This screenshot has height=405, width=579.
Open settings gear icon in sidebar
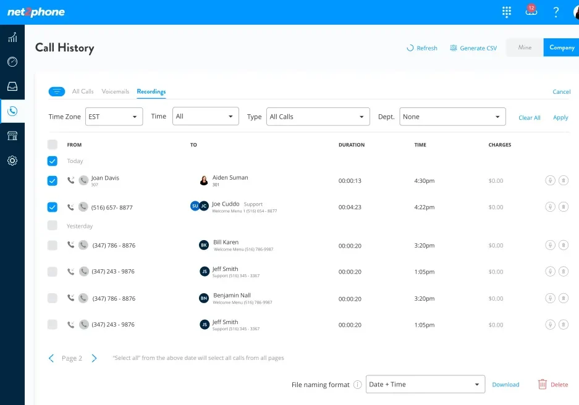(12, 161)
